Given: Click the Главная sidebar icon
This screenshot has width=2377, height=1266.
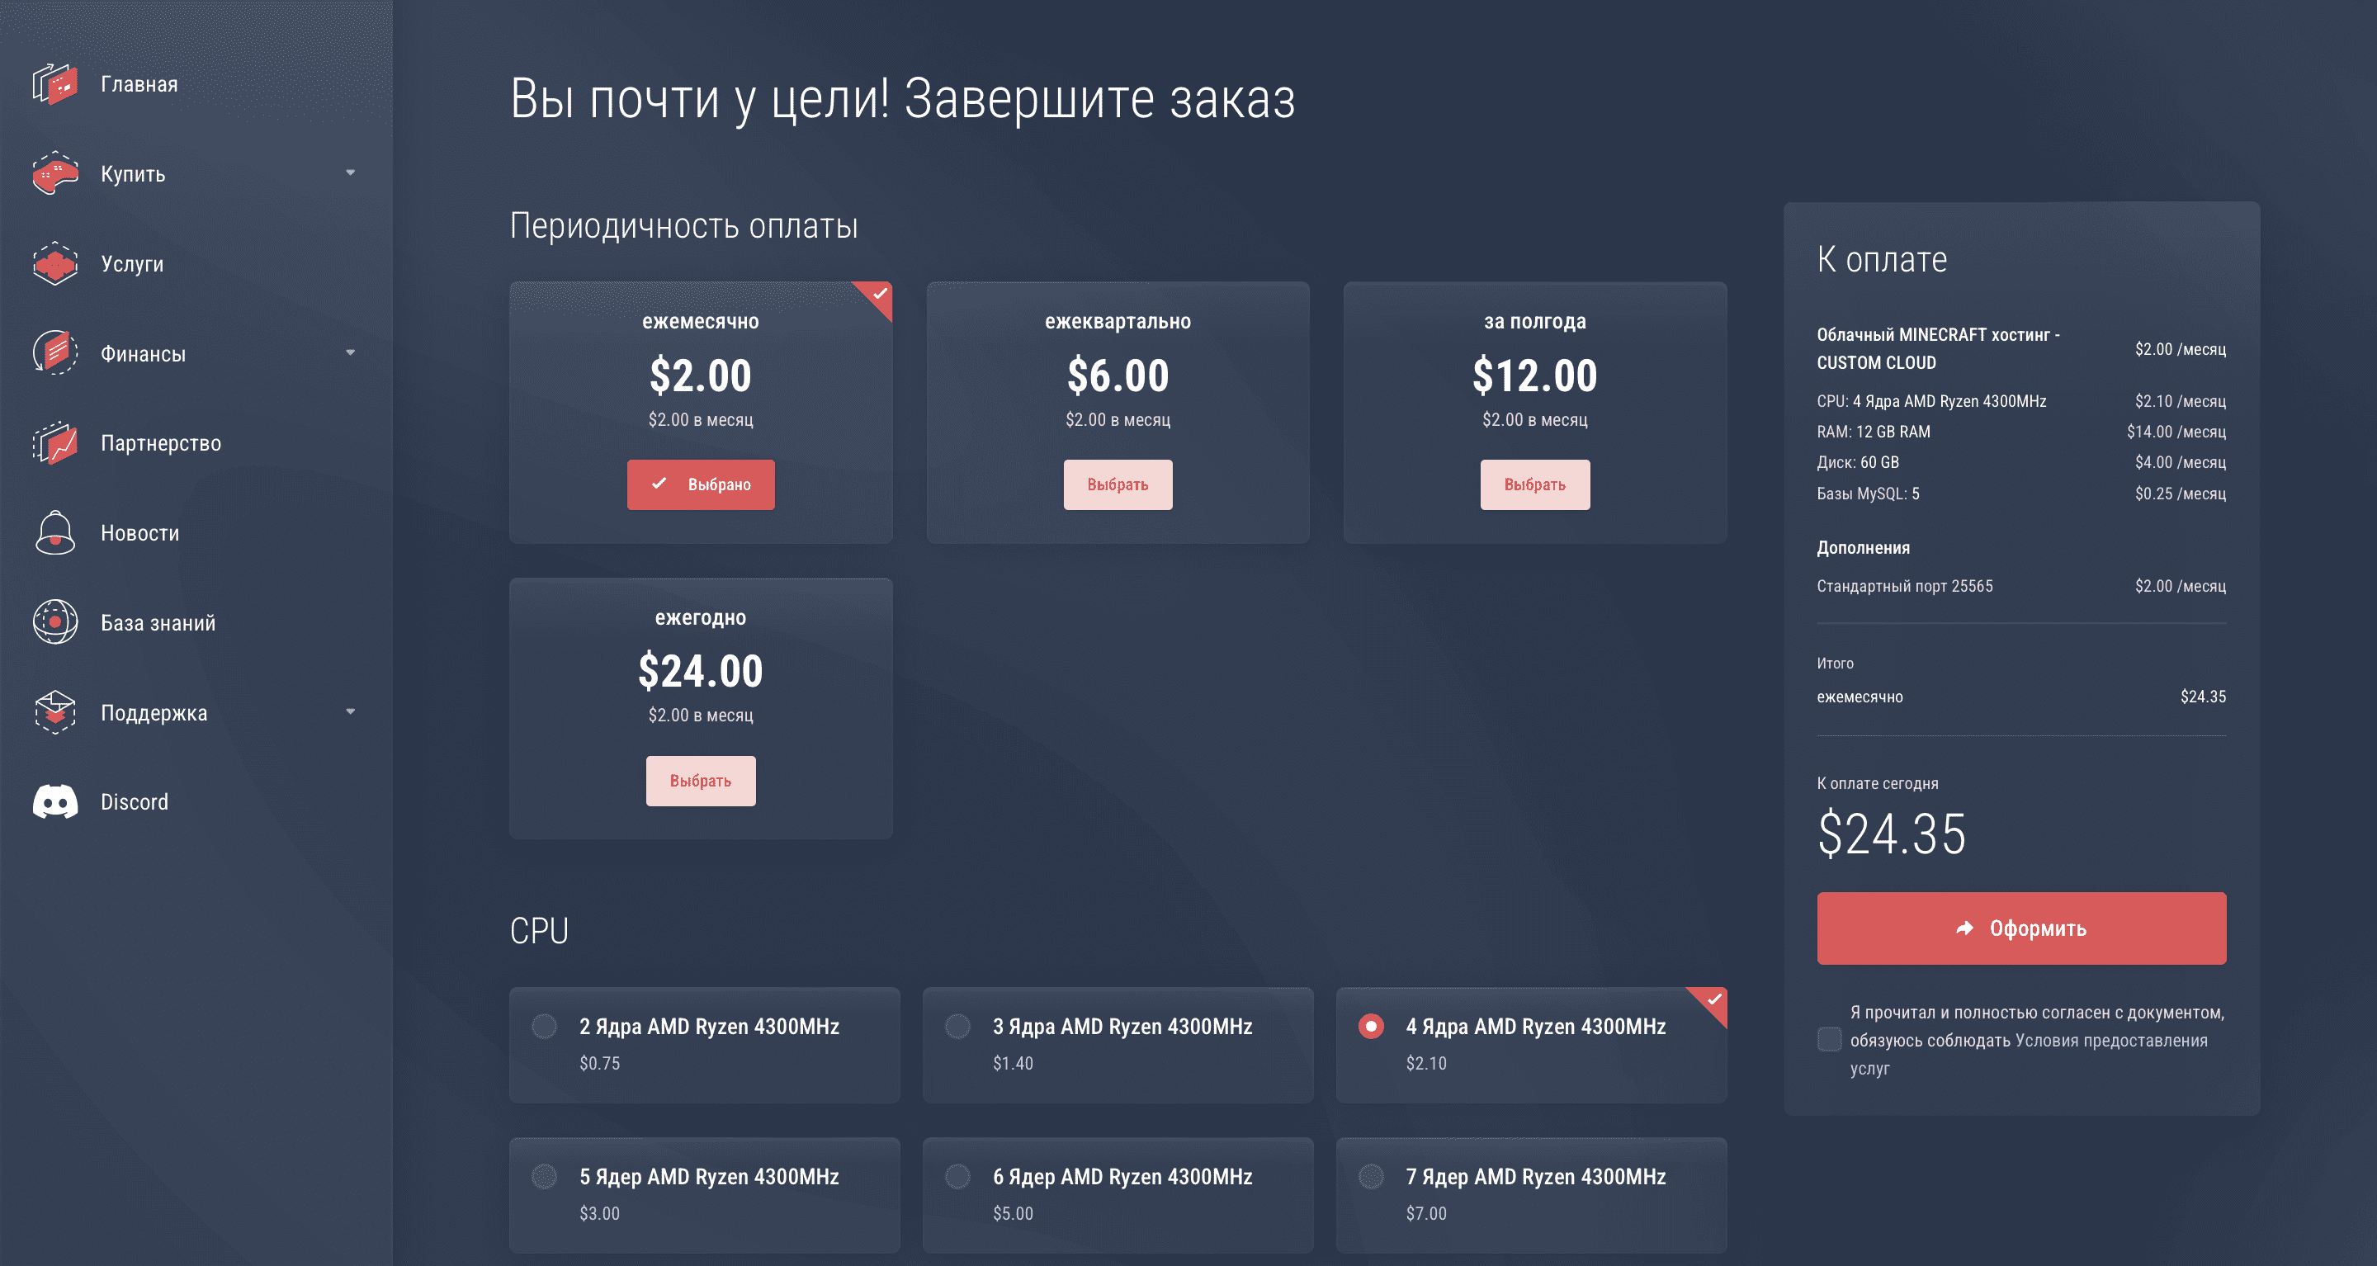Looking at the screenshot, I should (x=55, y=84).
